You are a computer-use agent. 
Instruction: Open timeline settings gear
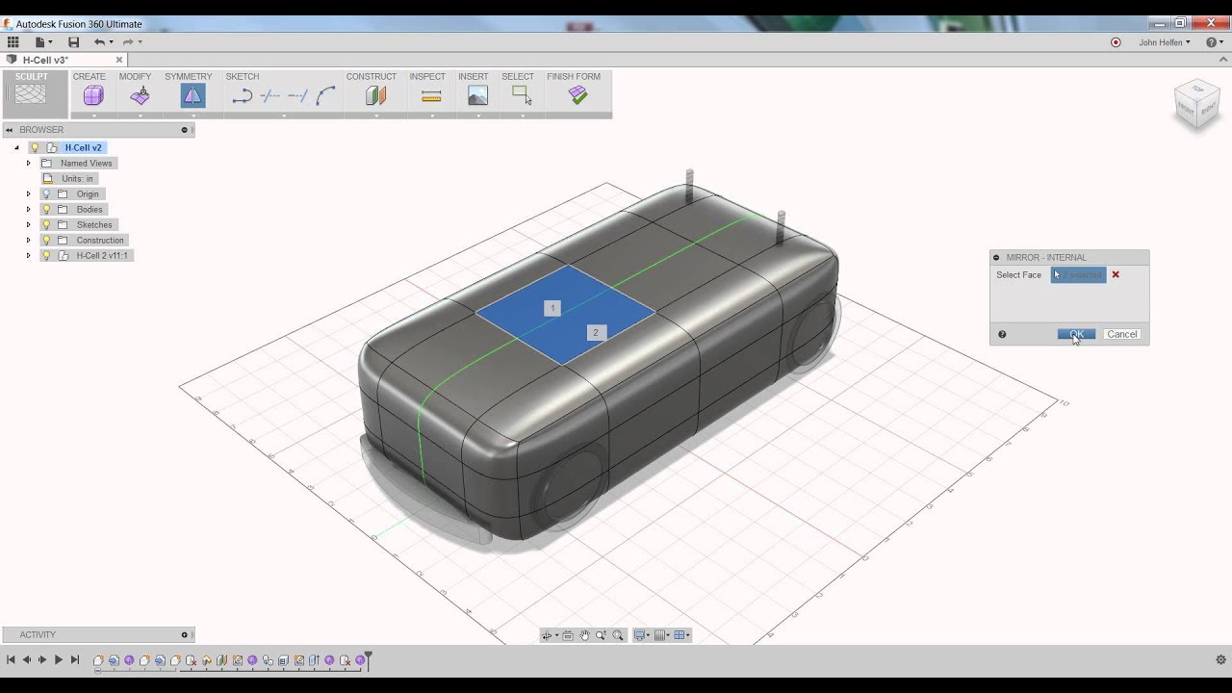(1221, 660)
